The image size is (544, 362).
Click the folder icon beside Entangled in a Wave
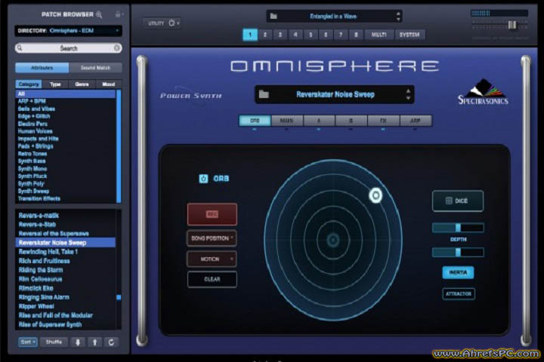point(274,17)
